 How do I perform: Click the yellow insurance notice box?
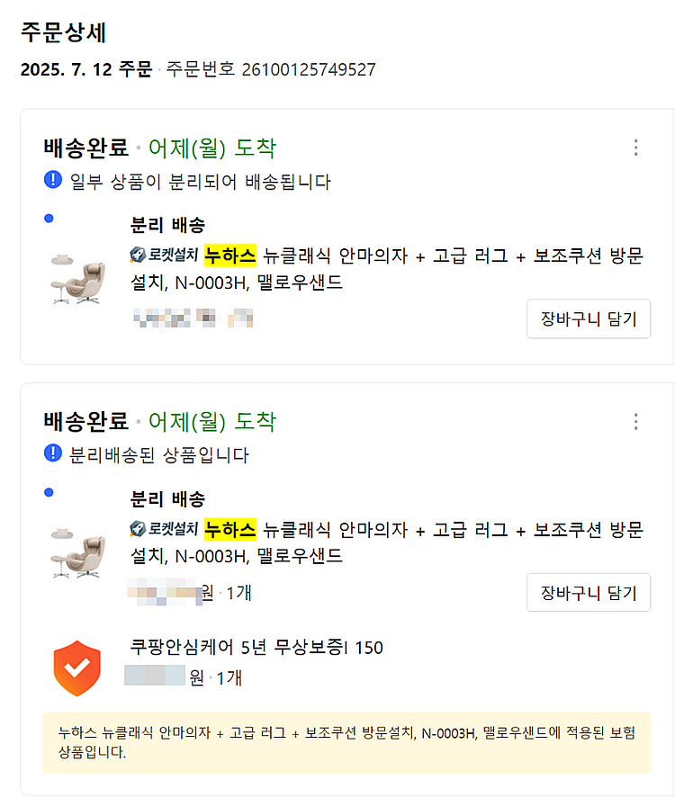(x=346, y=742)
